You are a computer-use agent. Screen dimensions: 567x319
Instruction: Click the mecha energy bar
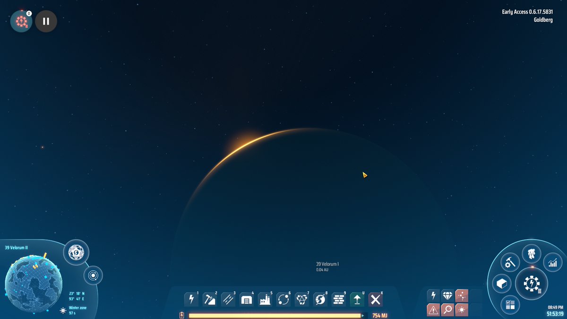click(275, 315)
